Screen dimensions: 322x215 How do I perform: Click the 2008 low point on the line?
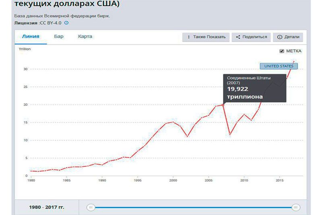pos(230,134)
